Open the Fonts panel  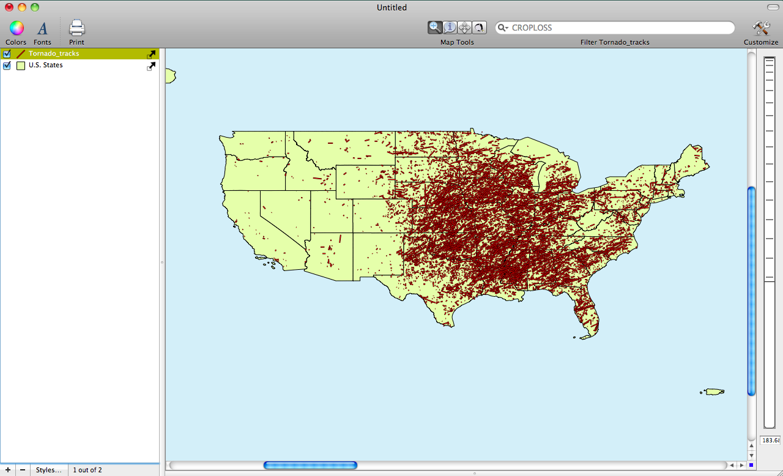click(x=42, y=28)
